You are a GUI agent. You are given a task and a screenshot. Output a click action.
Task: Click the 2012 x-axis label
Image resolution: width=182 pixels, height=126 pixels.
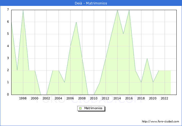click(x=105, y=98)
